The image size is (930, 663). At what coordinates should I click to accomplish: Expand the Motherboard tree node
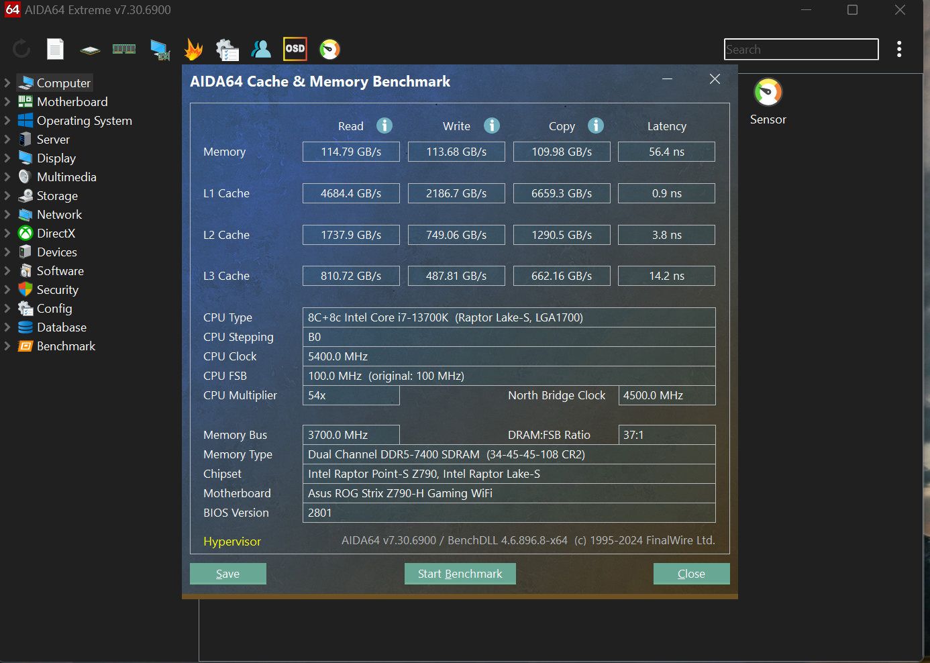point(7,101)
